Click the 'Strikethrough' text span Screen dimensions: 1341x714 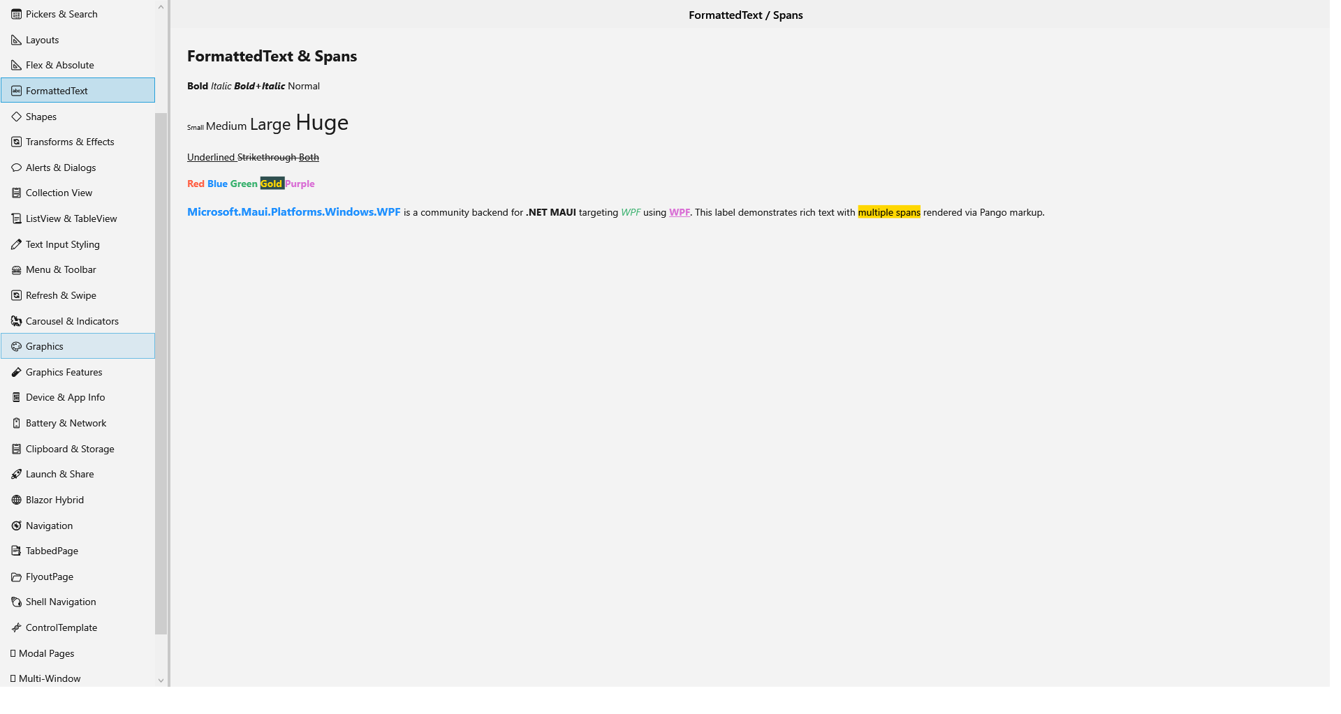(x=267, y=158)
